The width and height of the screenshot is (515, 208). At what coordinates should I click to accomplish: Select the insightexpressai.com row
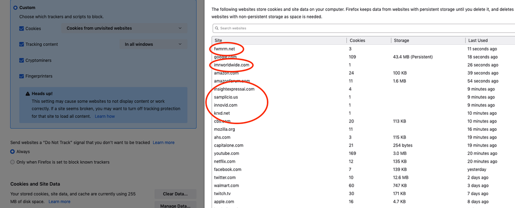pyautogui.click(x=364, y=89)
